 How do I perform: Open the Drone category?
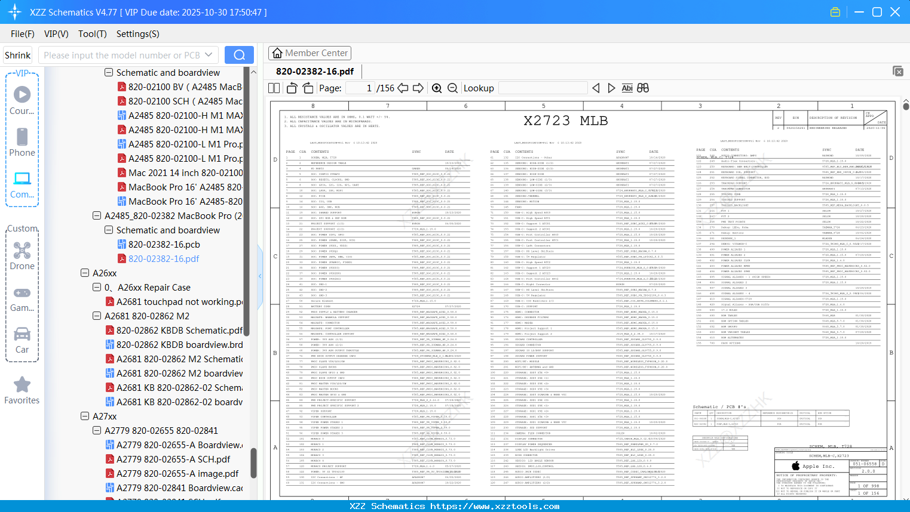[x=22, y=256]
